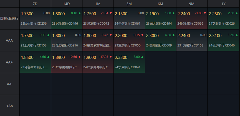Image resolution: width=240 pixels, height=116 pixels.
Task: Open the 23北京银行CD153 quote cell
Action: tap(192, 40)
